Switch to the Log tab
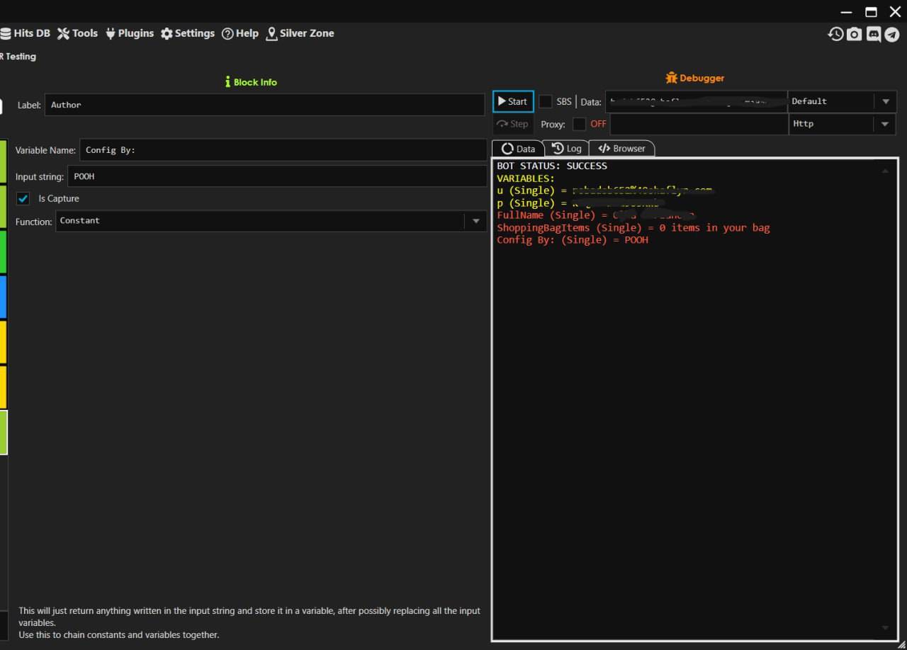 pos(567,149)
